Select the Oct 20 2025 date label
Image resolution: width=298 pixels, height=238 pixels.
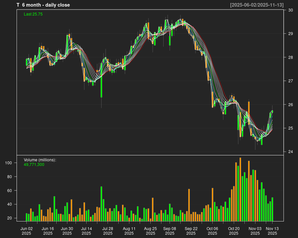234,231
